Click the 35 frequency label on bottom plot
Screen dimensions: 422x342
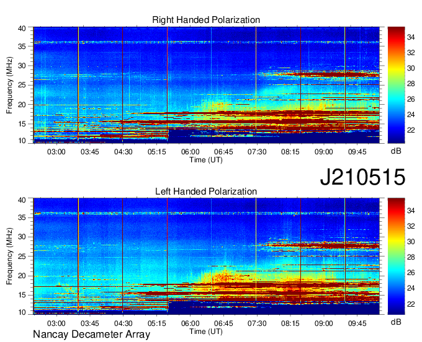tap(22, 217)
